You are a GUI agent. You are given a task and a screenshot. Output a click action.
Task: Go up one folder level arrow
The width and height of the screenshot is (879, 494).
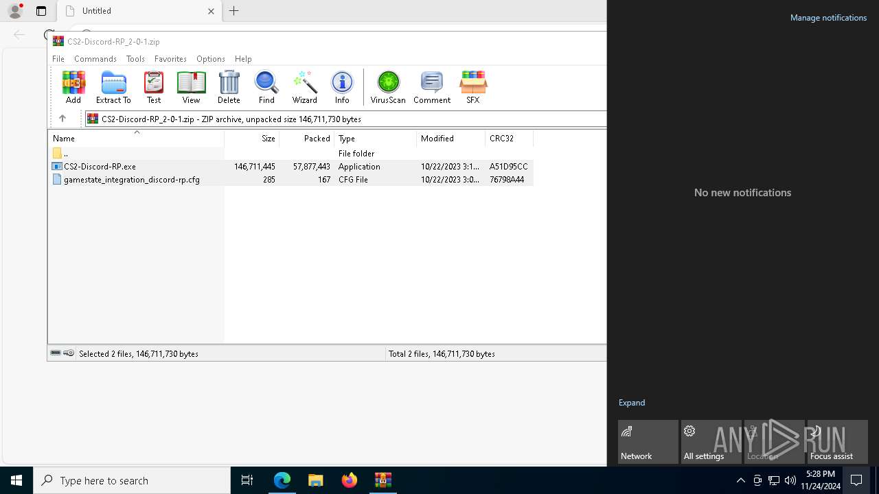62,119
